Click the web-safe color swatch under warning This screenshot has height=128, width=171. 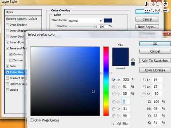pyautogui.click(x=133, y=64)
